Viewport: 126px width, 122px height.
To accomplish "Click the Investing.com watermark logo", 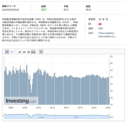I will click(x=21, y=101).
